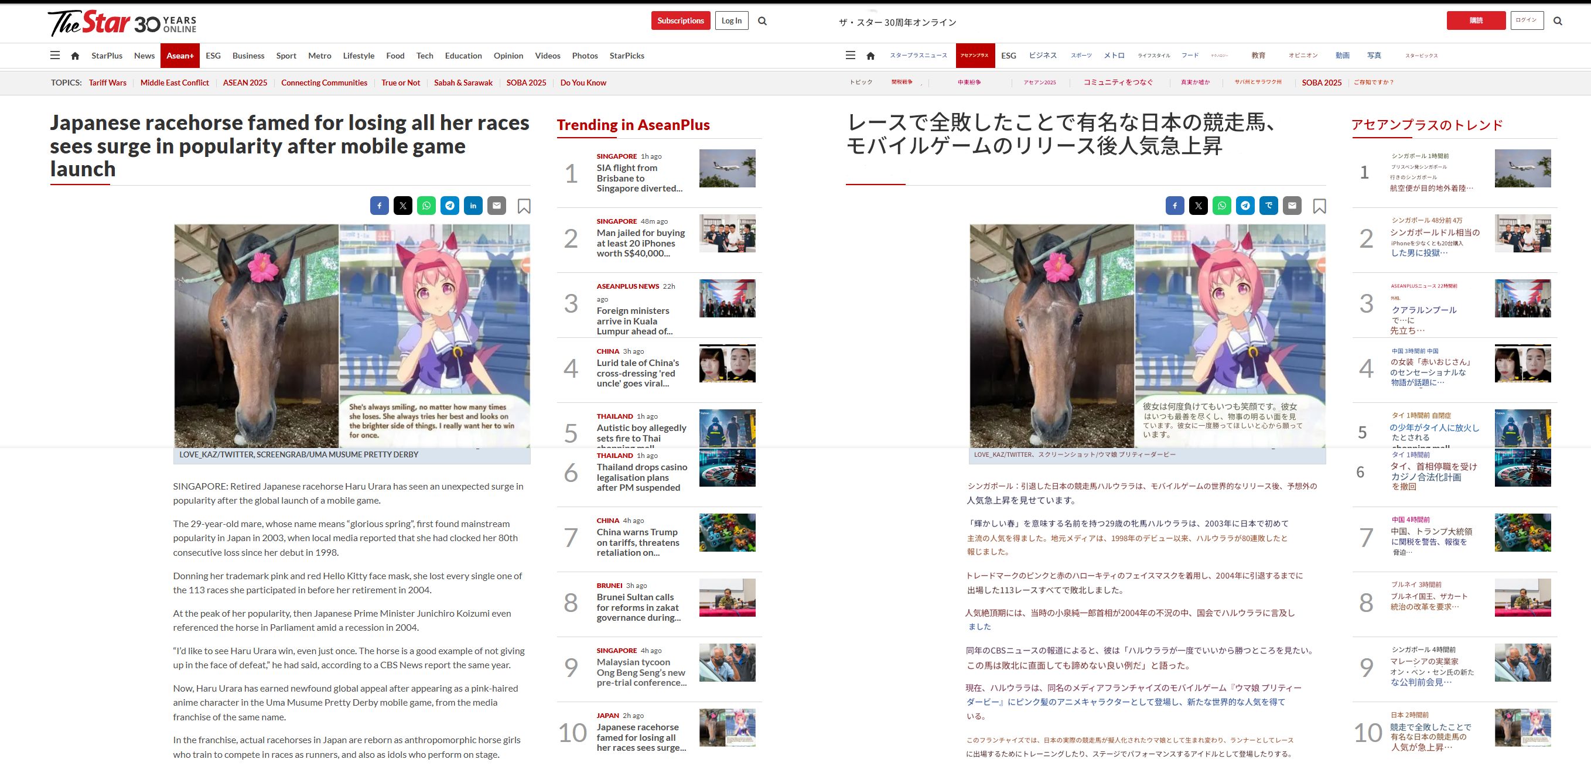The image size is (1591, 766).
Task: Open Tariff Wars topic
Action: [107, 83]
